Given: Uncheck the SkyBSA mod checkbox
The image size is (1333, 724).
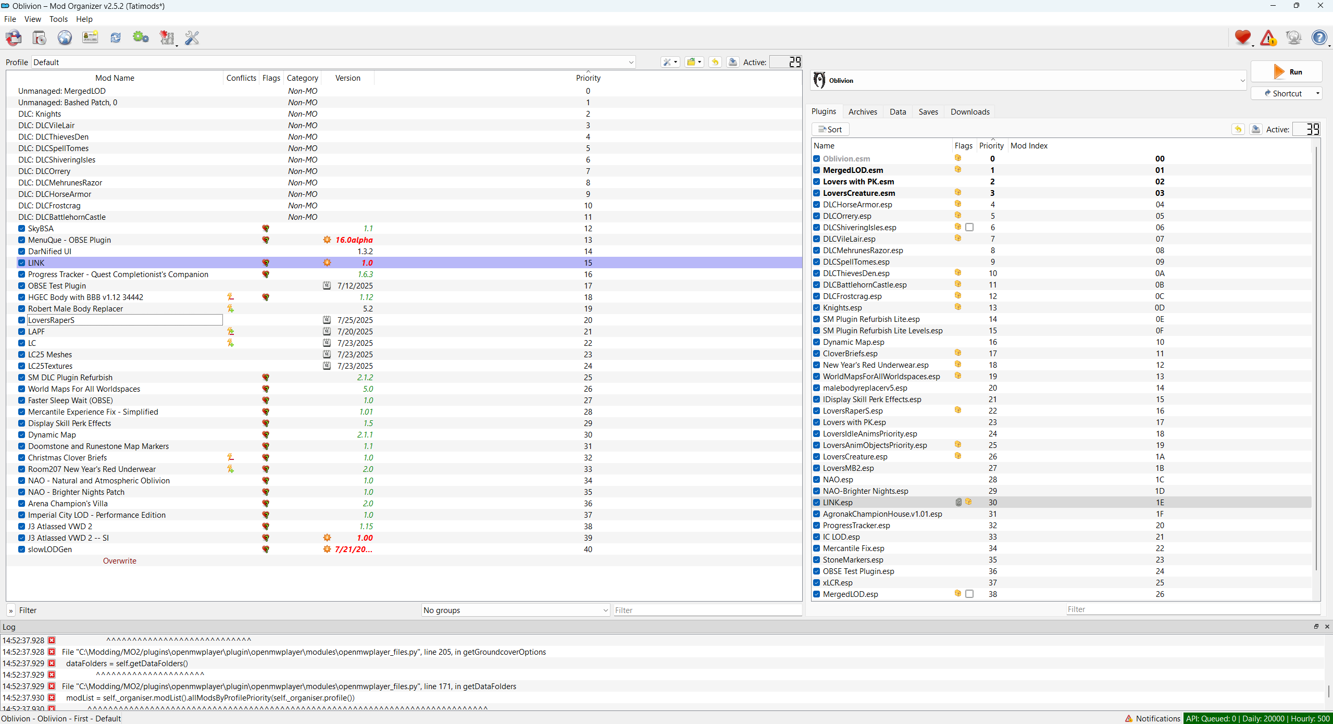Looking at the screenshot, I should coord(21,229).
